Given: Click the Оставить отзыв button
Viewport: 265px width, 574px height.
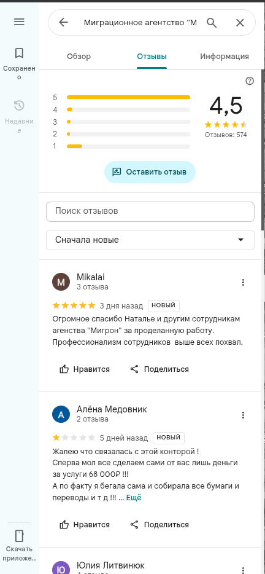Looking at the screenshot, I should coord(150,172).
